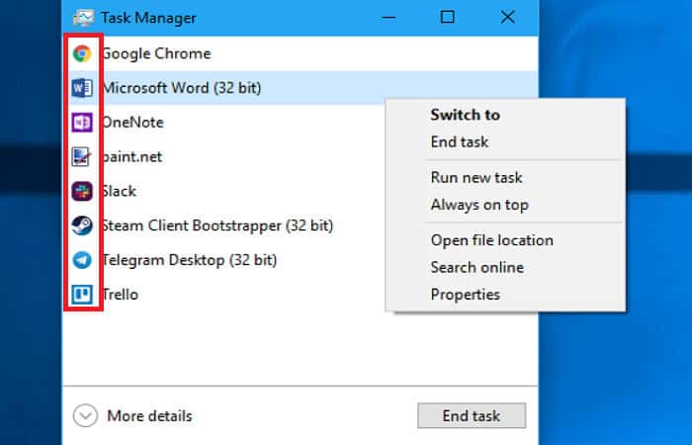Open Properties from the context menu

coord(466,295)
